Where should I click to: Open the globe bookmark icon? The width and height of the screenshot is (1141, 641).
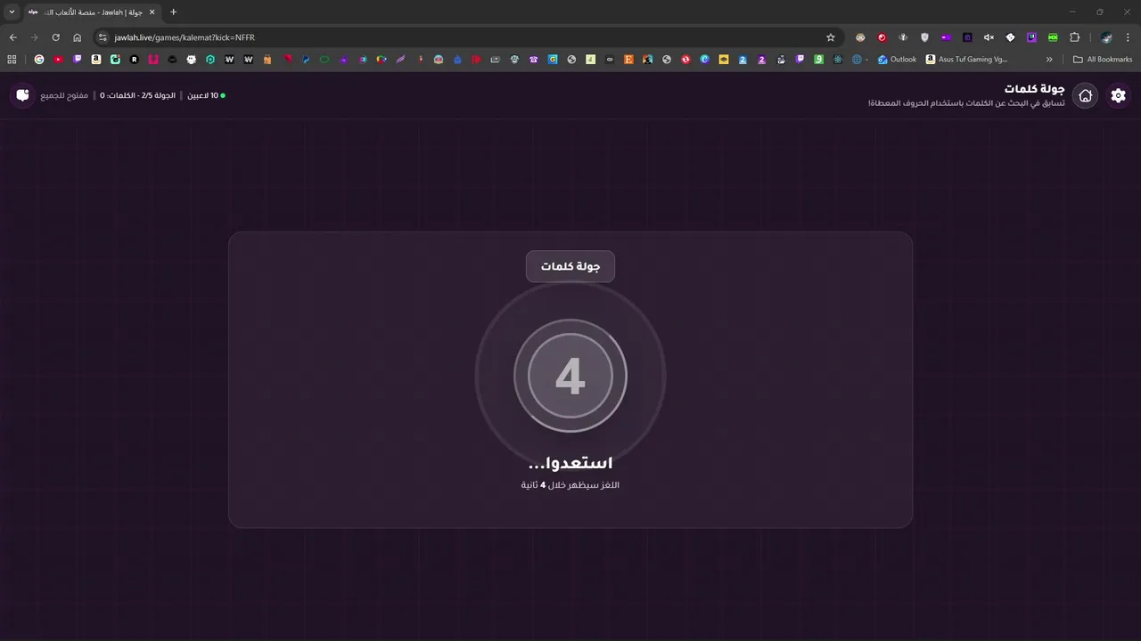[x=857, y=60]
